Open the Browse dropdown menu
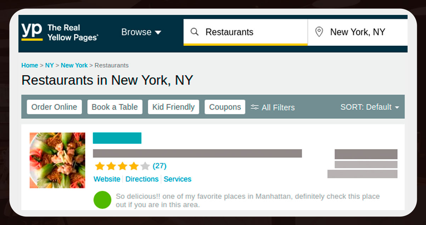 coord(141,32)
